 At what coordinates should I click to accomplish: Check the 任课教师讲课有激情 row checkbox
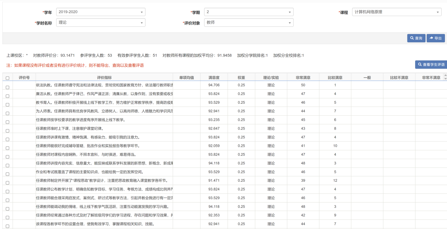tap(7, 139)
